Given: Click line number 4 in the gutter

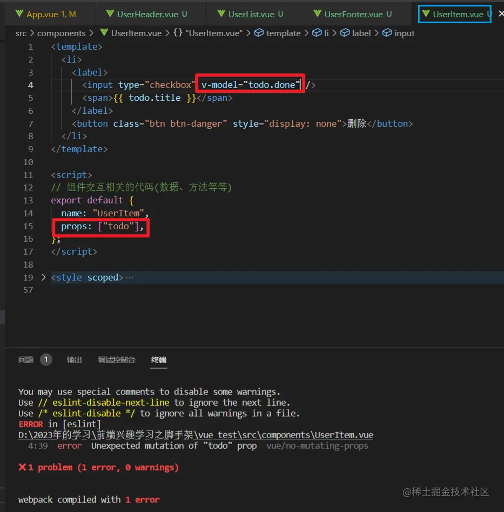Looking at the screenshot, I should pos(31,85).
